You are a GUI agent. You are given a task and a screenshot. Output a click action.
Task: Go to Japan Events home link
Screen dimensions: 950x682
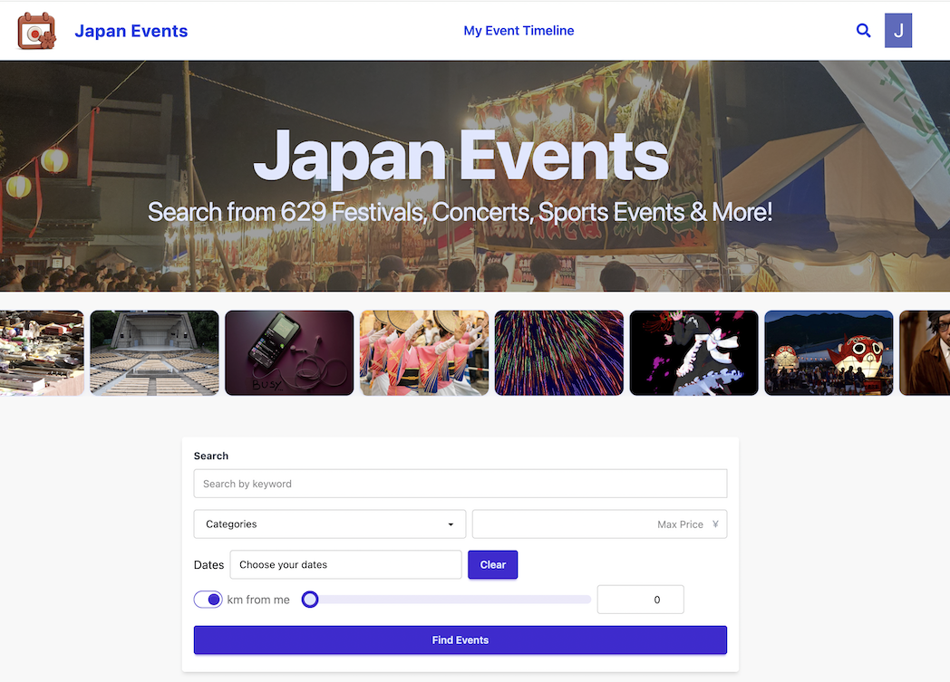(x=131, y=31)
